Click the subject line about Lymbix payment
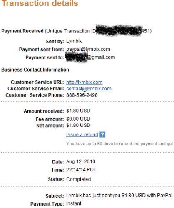Viewport: 174px width, 208px height. point(119,196)
